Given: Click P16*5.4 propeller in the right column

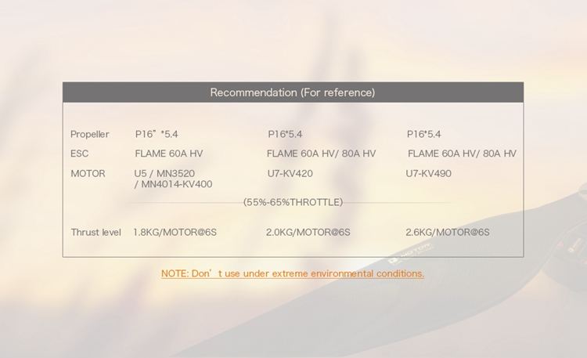Looking at the screenshot, I should pyautogui.click(x=423, y=134).
